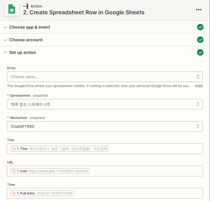Click the RSS icon in the Link pill

coord(14,171)
